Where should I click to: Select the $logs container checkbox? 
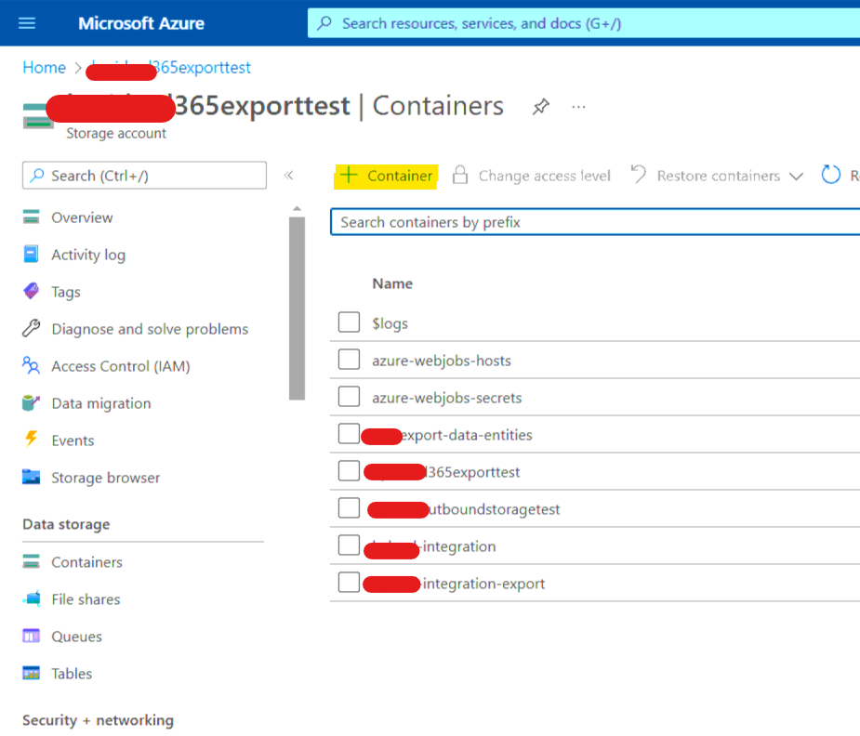pos(349,322)
